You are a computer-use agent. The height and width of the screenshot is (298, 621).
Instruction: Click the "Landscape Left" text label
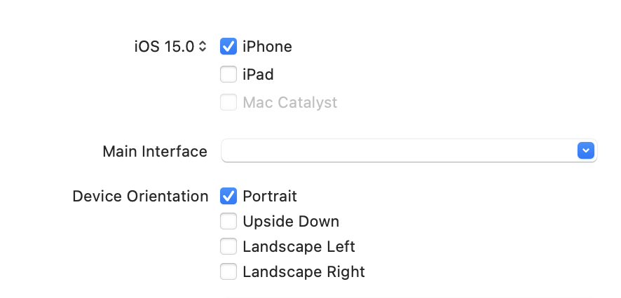coord(299,247)
